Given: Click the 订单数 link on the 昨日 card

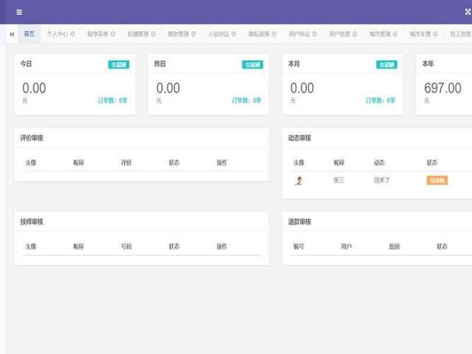Looking at the screenshot, I should [247, 100].
